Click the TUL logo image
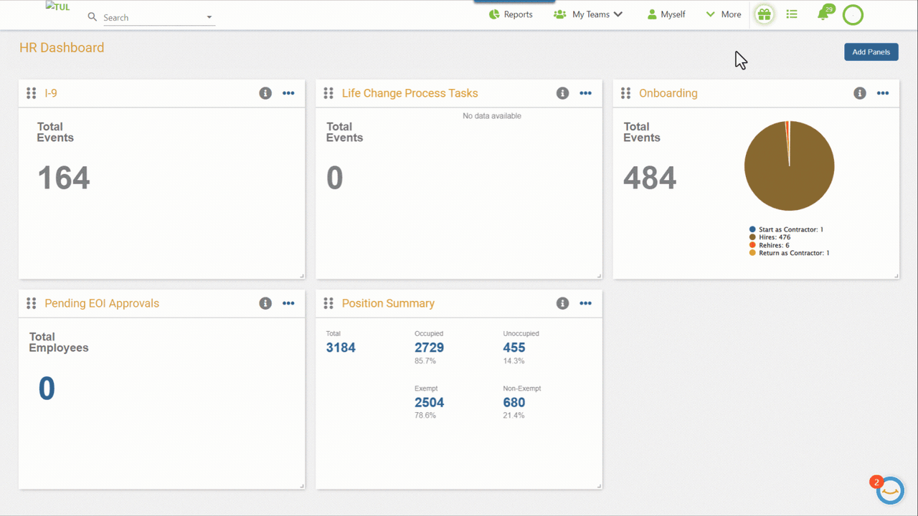The image size is (918, 516). pos(57,6)
